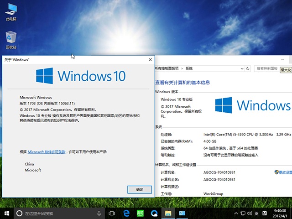
Task: Expand the address bar history dropdown
Action: click(x=241, y=68)
